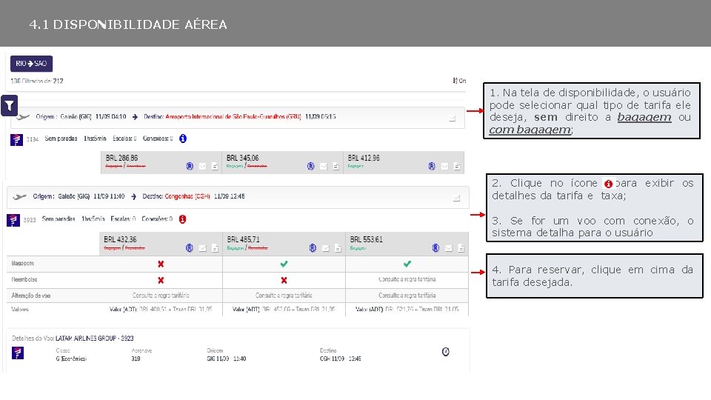Click email icon on BRL 432,36 fare
This screenshot has width=711, height=400.
(x=203, y=248)
